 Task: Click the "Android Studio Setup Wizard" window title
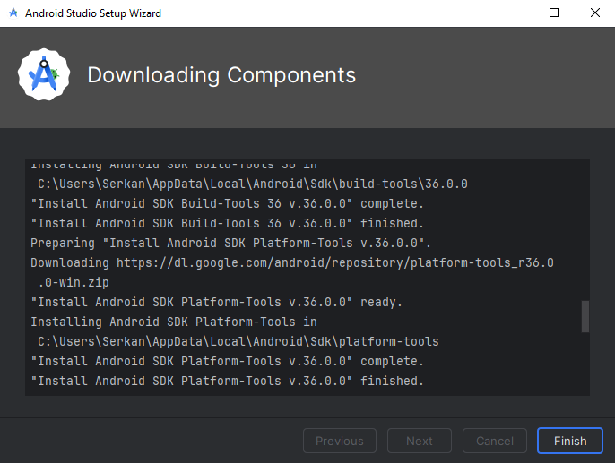coord(93,13)
